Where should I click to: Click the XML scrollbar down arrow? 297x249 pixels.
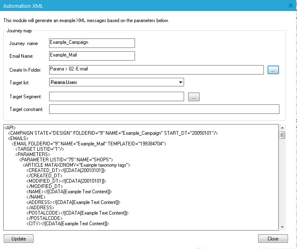[282, 227]
